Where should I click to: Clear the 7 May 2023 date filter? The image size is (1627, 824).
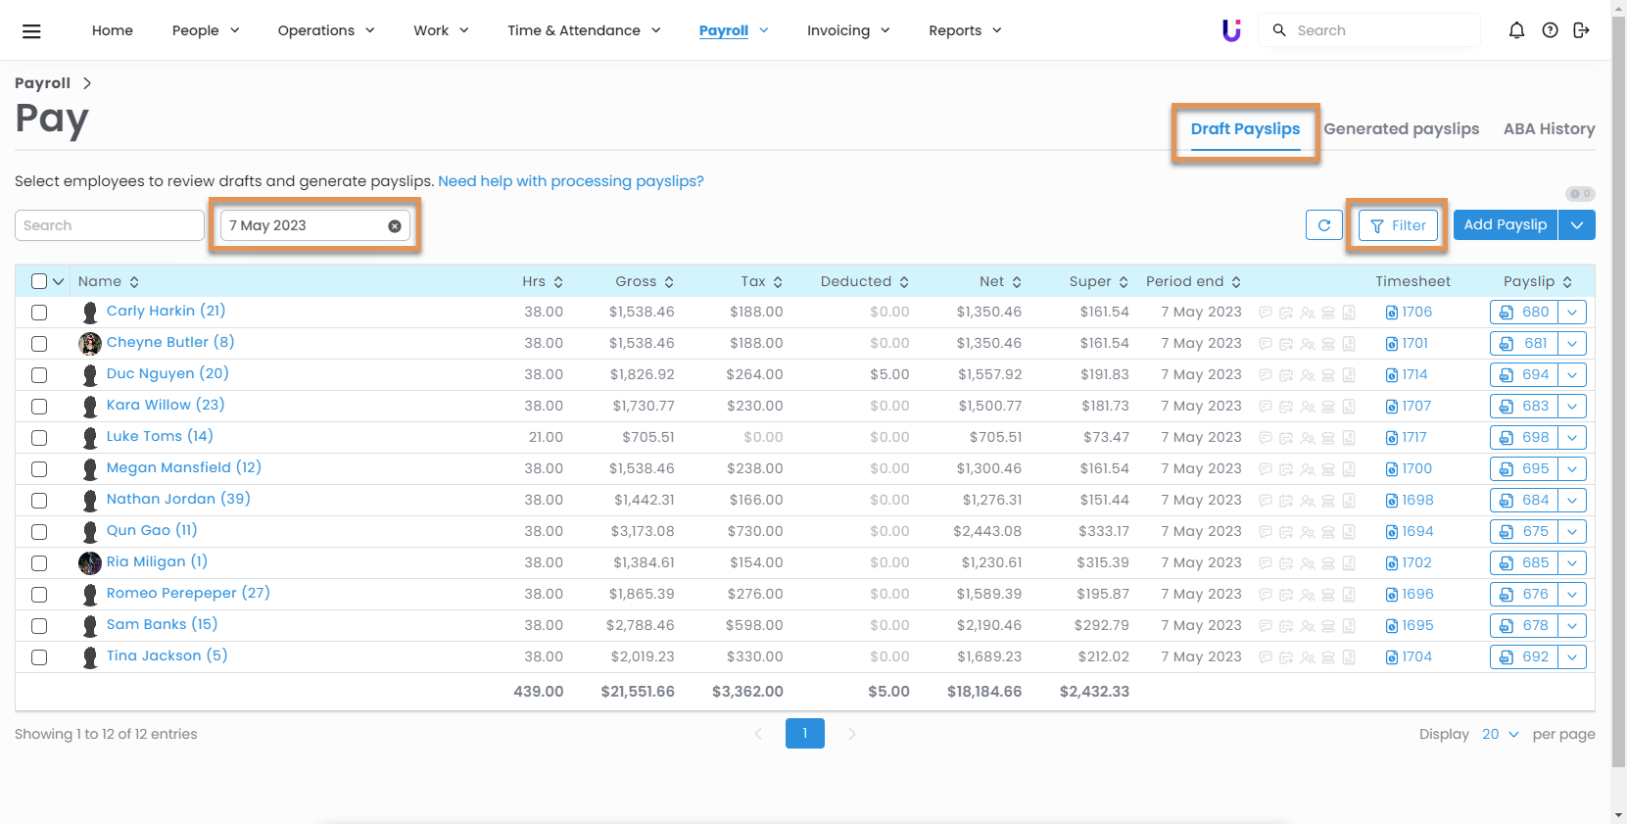click(395, 226)
